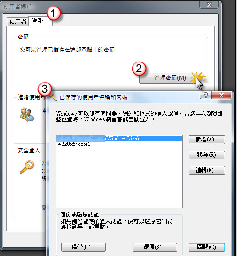Image resolution: width=238 pixels, height=256 pixels.
Task: Close the 使用者帳戶 window
Action: click(x=209, y=5)
